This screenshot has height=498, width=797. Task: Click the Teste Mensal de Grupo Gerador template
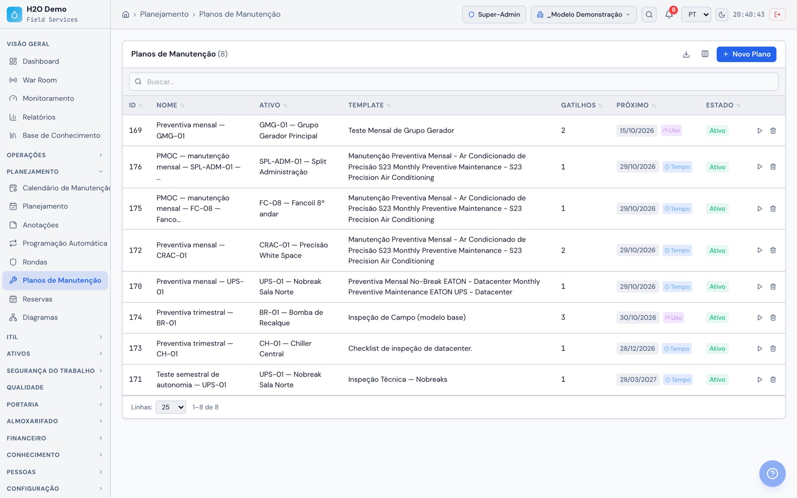pos(401,130)
